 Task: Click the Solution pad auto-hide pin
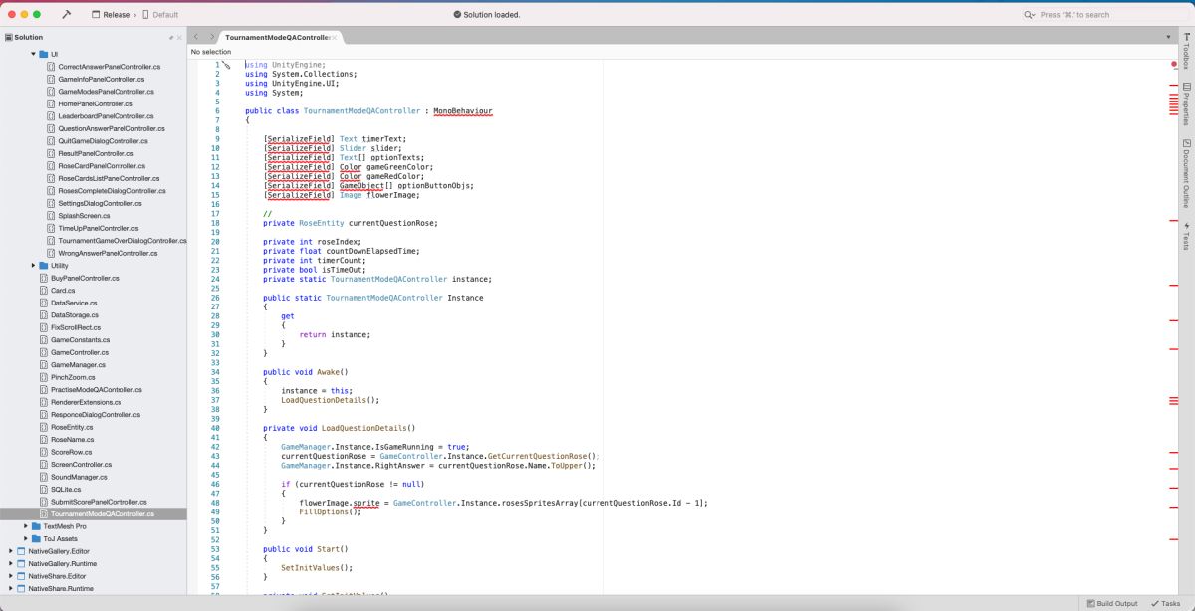coord(171,37)
